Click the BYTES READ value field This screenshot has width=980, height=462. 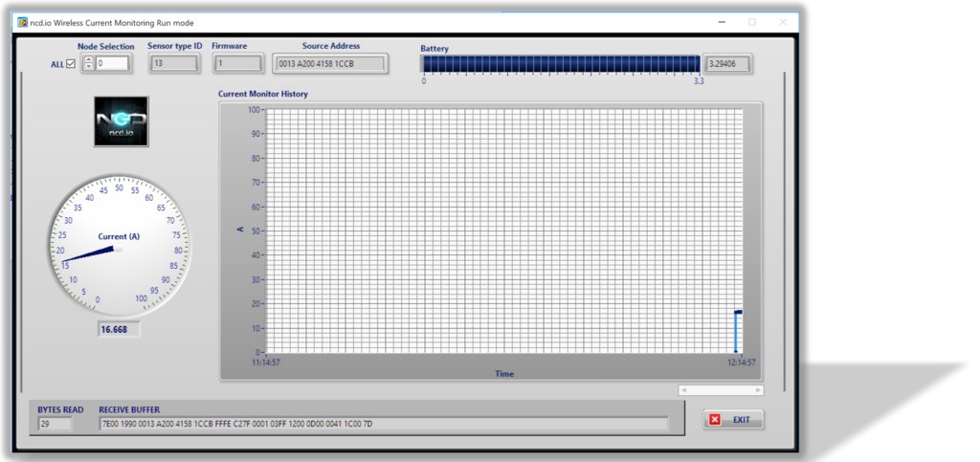tap(55, 424)
